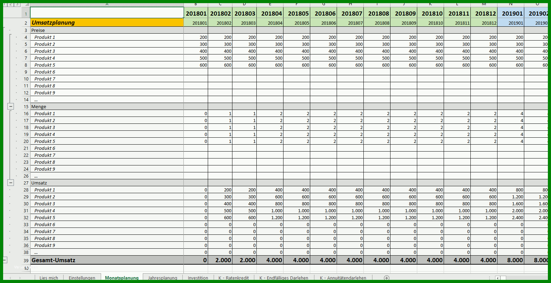Viewport: 551px width, 283px height.
Task: Select the Umsatz section header cell
Action: click(107, 183)
